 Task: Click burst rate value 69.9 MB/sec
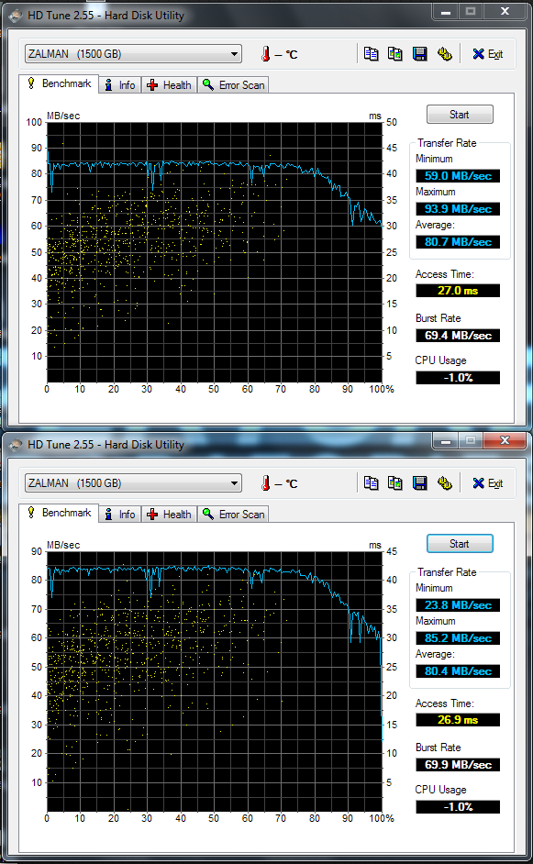pyautogui.click(x=458, y=765)
